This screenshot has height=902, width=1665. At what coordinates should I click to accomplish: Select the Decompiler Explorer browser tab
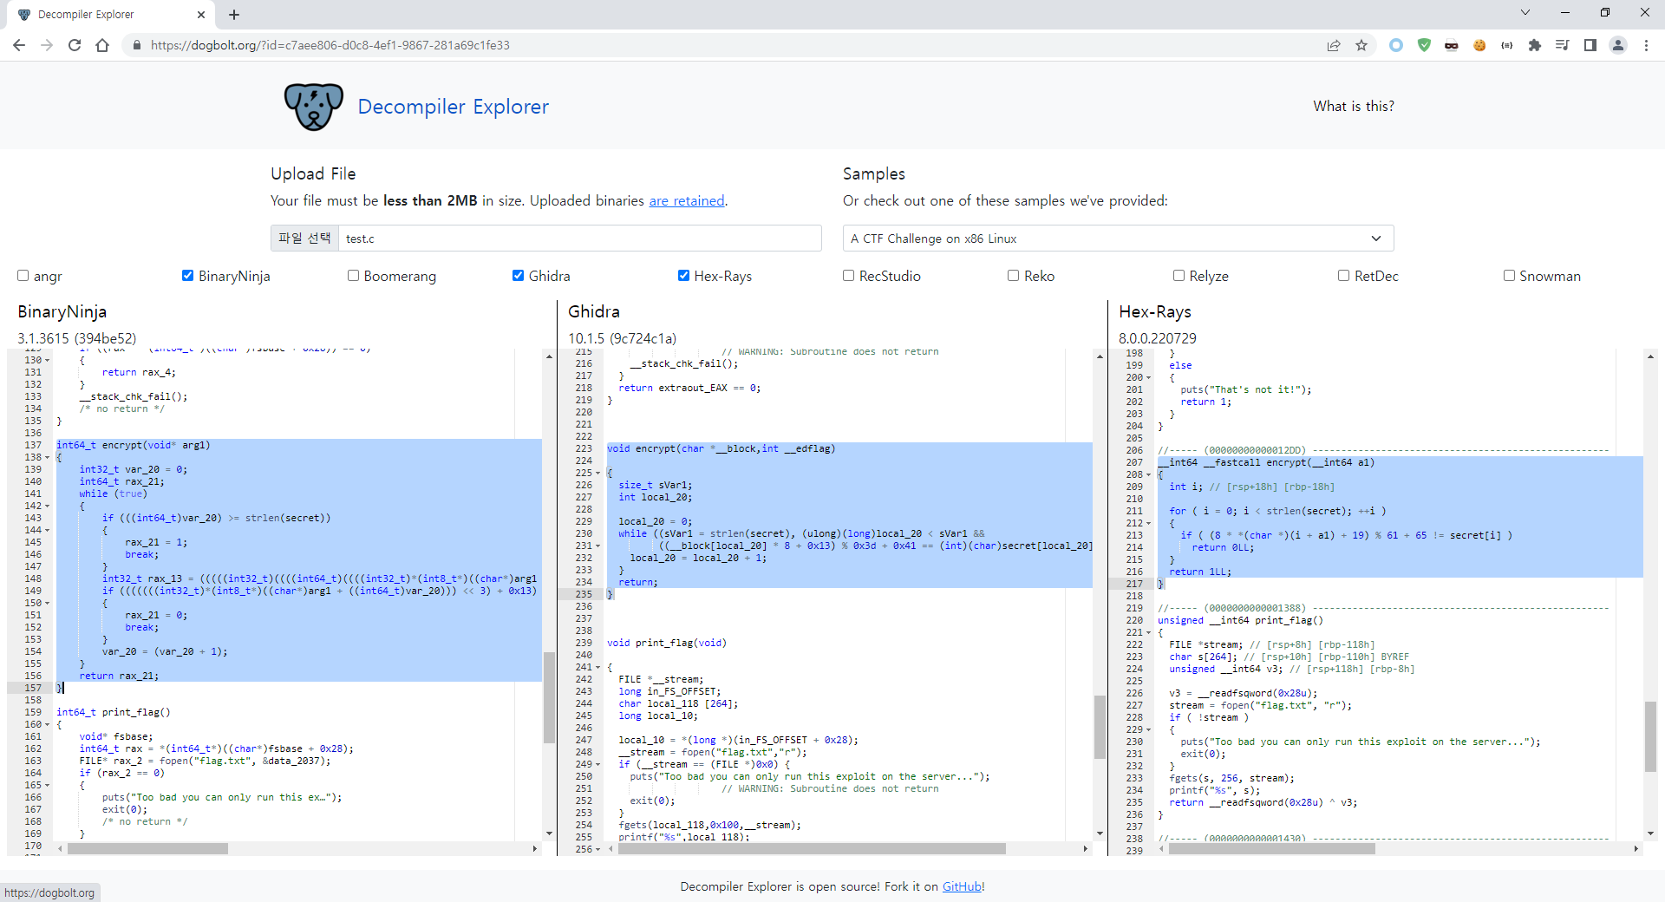111,15
